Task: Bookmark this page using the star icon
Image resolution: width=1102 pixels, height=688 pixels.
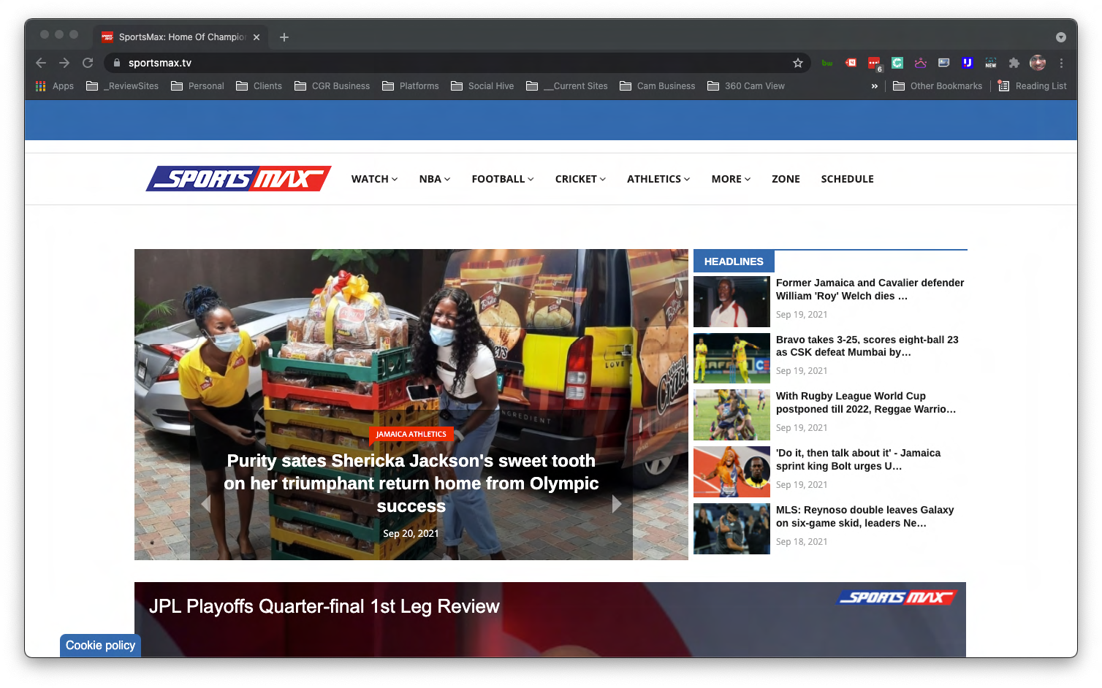Action: tap(798, 63)
